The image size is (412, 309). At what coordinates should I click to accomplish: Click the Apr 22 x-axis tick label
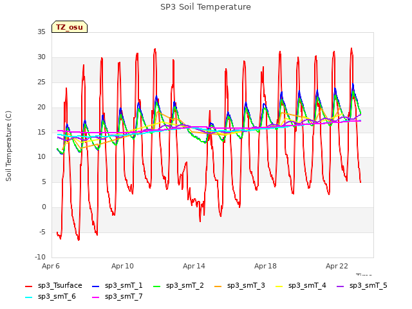[337, 266]
